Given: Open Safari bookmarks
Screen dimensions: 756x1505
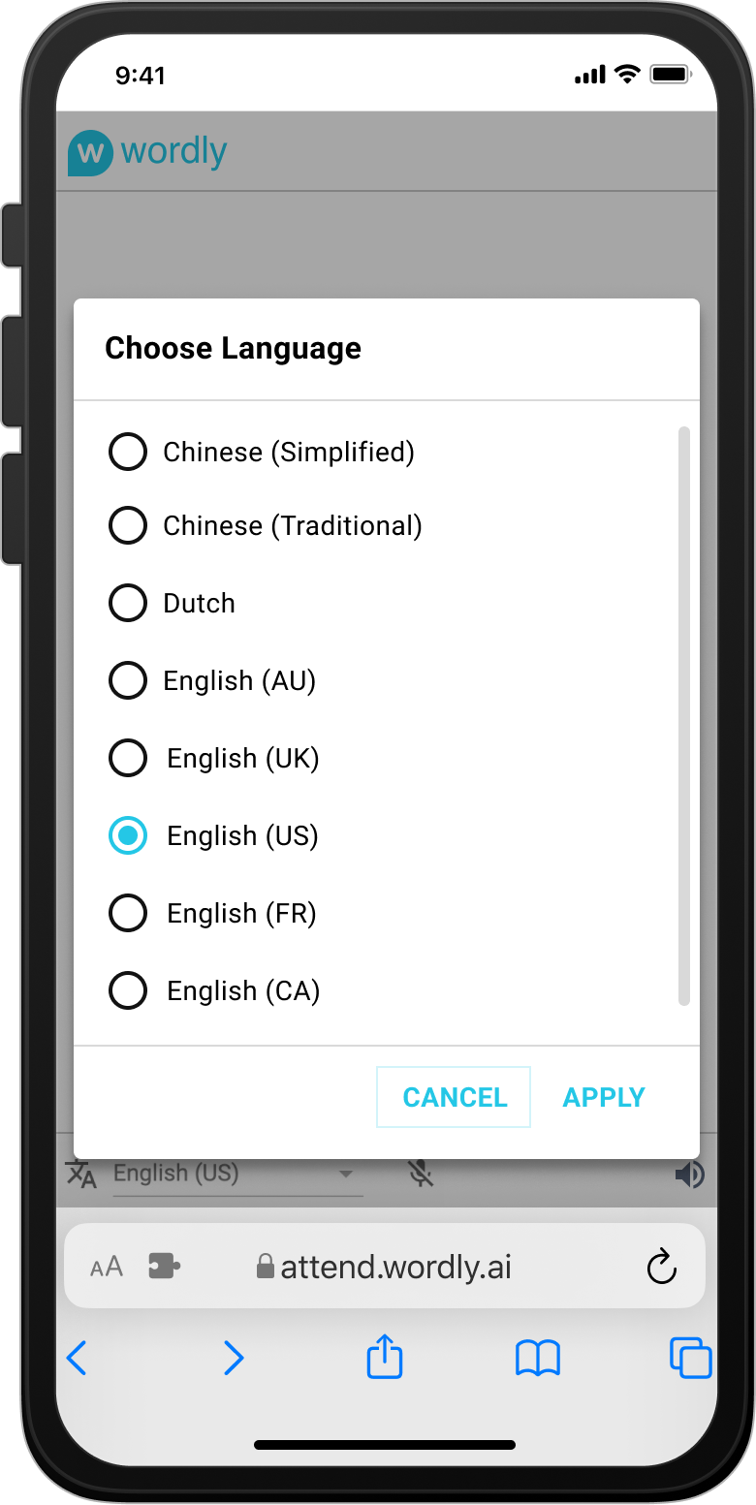Looking at the screenshot, I should point(537,1357).
